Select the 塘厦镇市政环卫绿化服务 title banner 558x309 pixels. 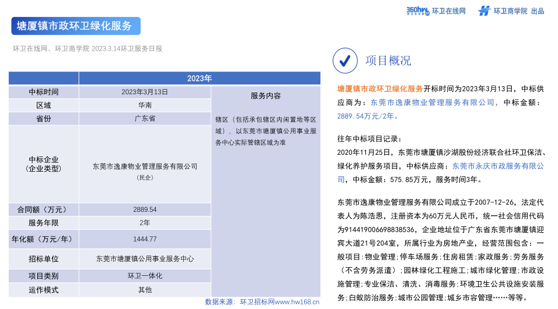pos(76,26)
